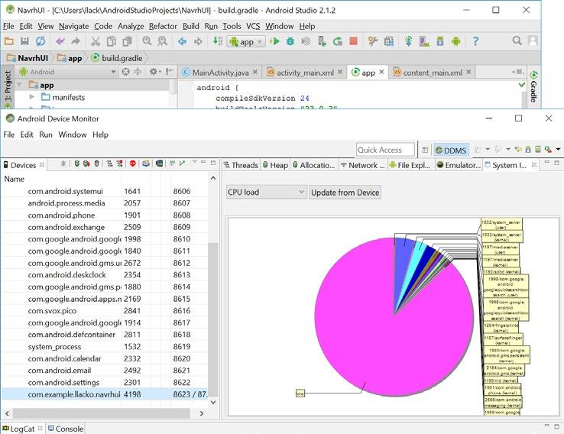Screen dimensions: 564x434
Task: Stop the selected process in Devices panel
Action: (133, 164)
